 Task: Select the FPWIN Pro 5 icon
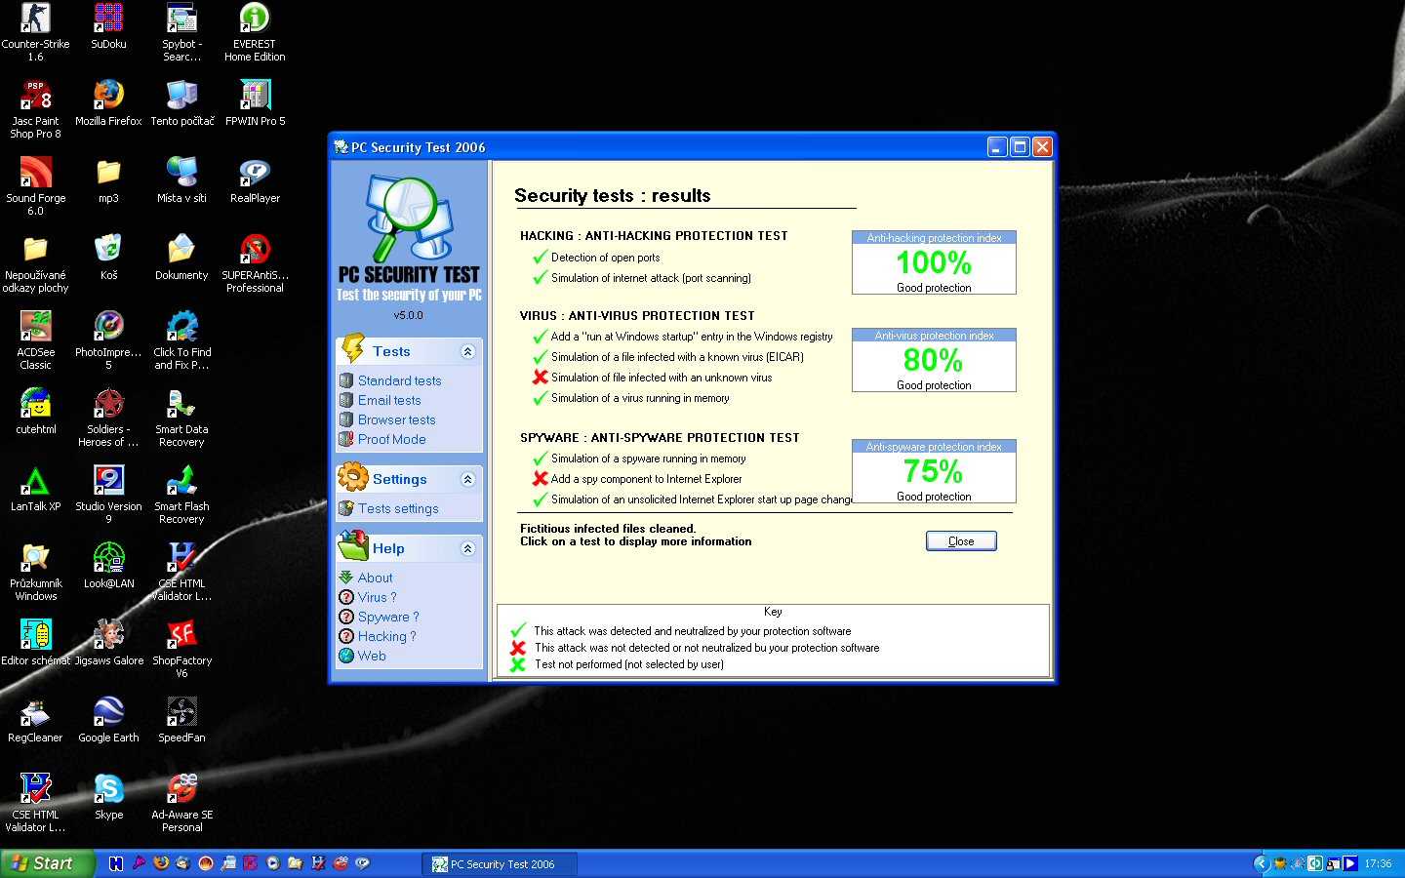tap(255, 102)
